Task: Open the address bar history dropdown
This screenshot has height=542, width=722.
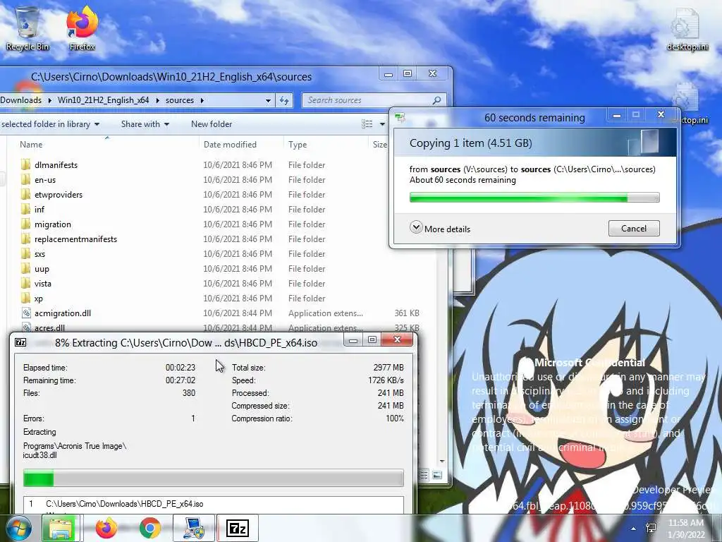Action: click(x=268, y=100)
